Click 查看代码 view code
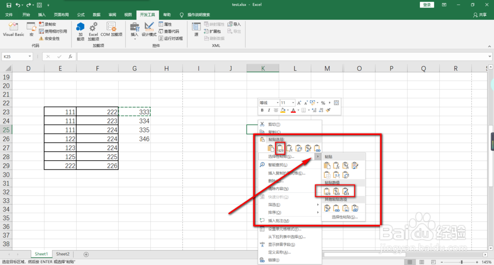Screen dimensions: 494x265 pyautogui.click(x=169, y=31)
